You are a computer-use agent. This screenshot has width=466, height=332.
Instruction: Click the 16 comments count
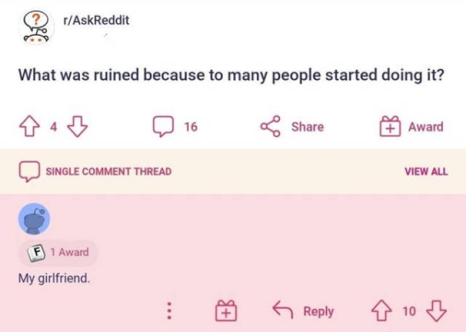[x=190, y=127]
